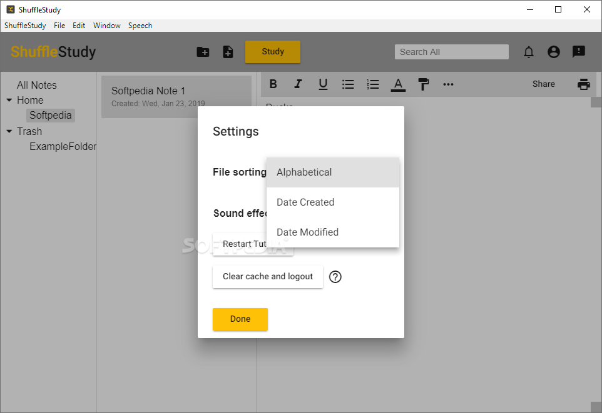Click the File sorting label
The height and width of the screenshot is (413, 602).
(x=239, y=172)
